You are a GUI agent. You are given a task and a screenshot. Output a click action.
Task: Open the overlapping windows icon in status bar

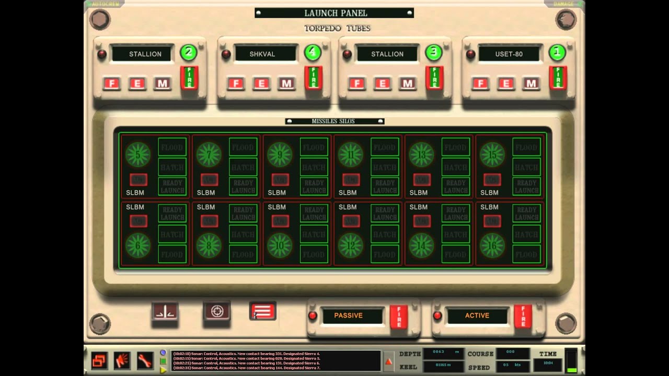point(99,360)
